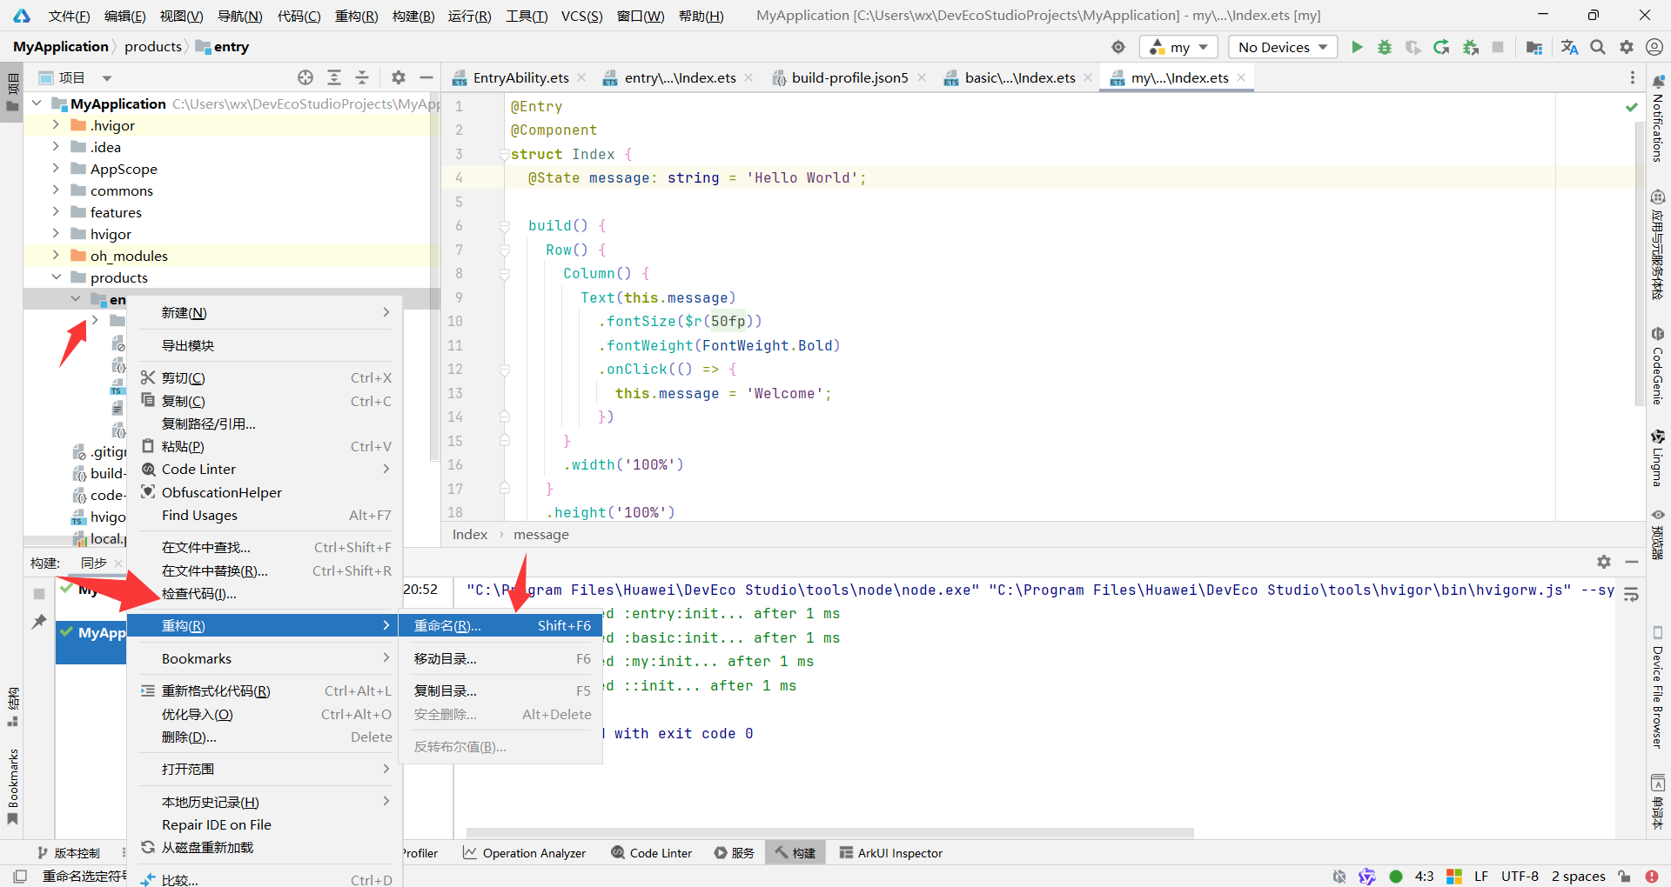Open Notifications side panel
This screenshot has height=887, width=1671.
pos(1658,119)
